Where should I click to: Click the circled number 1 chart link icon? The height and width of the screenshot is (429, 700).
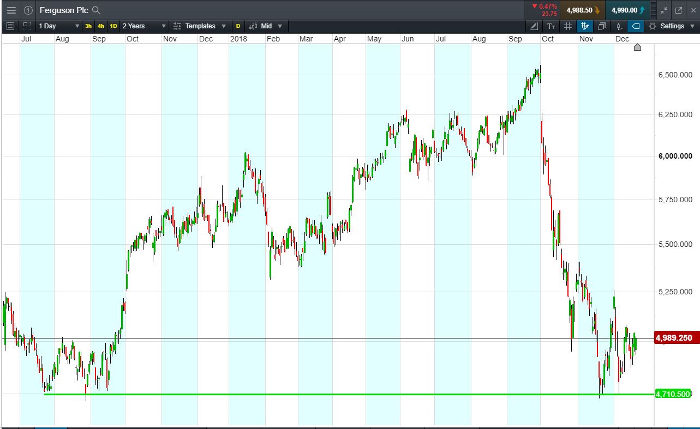[28, 10]
